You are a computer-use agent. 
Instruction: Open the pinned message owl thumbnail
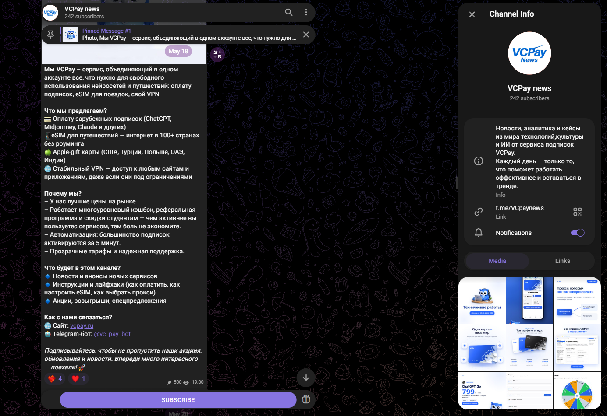pos(71,35)
